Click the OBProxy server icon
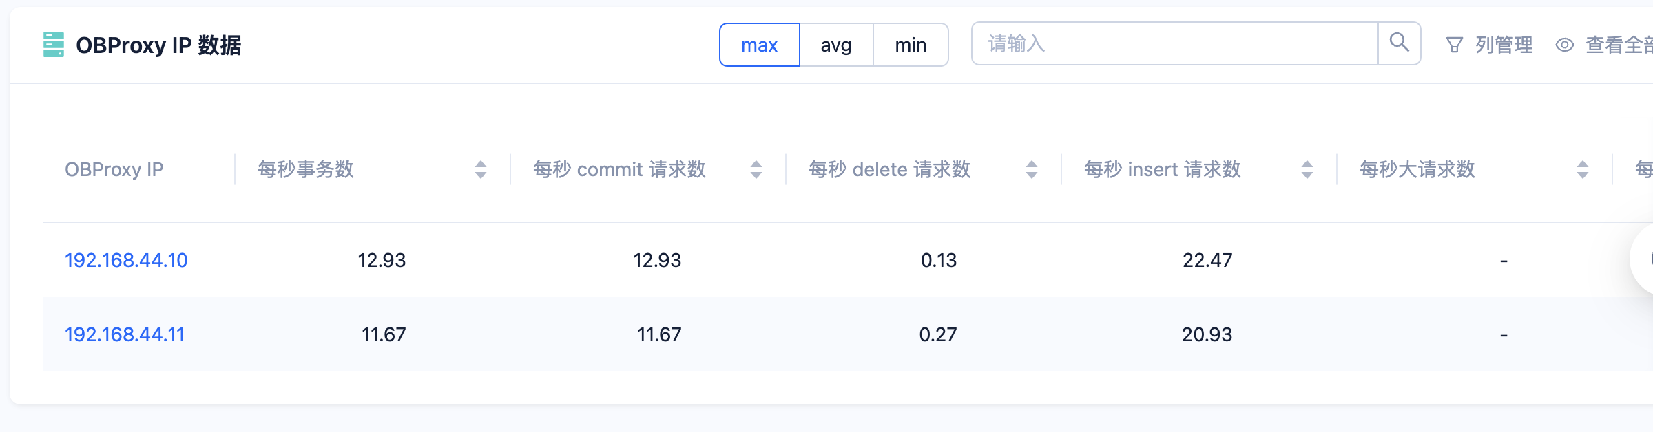1653x432 pixels. pos(54,45)
